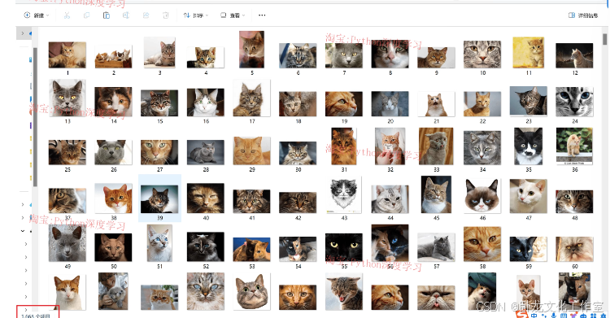Viewport: 610px width, 318px height.
Task: Select black cat yellow eyes thumbnail 55
Action: pyautogui.click(x=344, y=247)
